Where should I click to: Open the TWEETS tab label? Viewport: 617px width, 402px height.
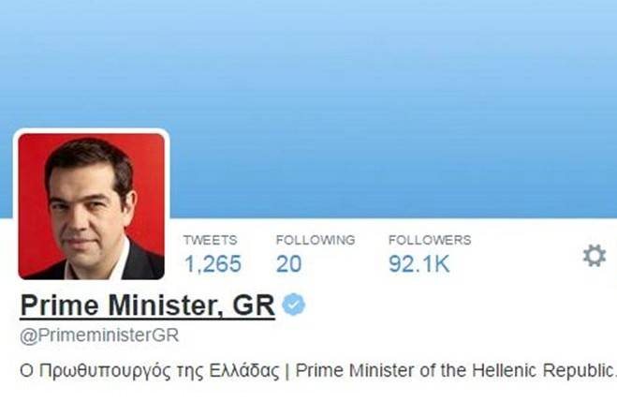pos(211,240)
